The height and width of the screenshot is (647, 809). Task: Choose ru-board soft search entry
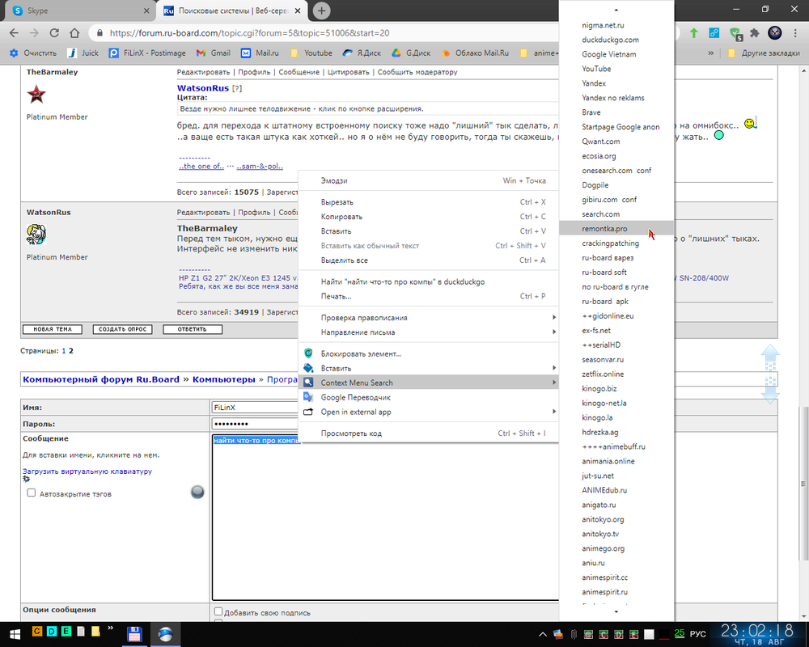point(616,273)
